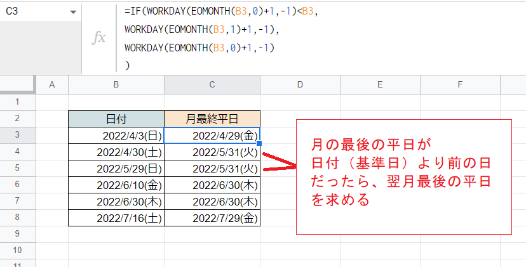The width and height of the screenshot is (526, 267).
Task: Select column C header
Action: click(212, 85)
